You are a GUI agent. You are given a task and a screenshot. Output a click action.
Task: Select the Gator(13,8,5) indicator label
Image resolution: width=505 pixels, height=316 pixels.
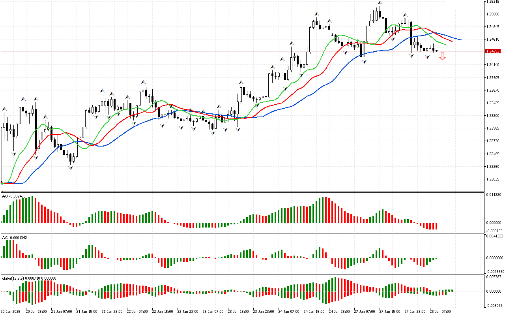29,278
